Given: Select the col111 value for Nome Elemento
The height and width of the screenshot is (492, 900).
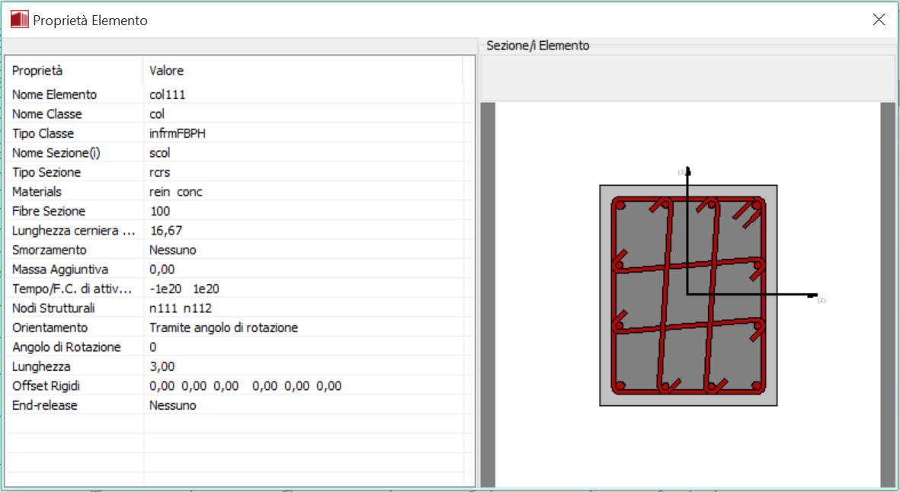Looking at the screenshot, I should [168, 94].
